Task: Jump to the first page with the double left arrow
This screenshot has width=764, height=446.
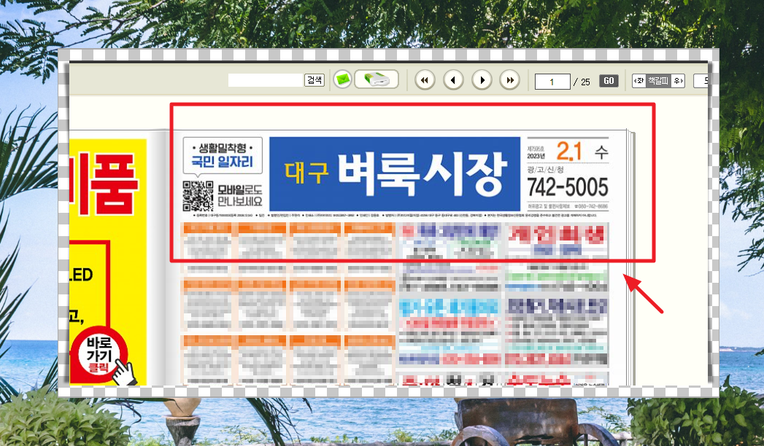Action: (425, 79)
